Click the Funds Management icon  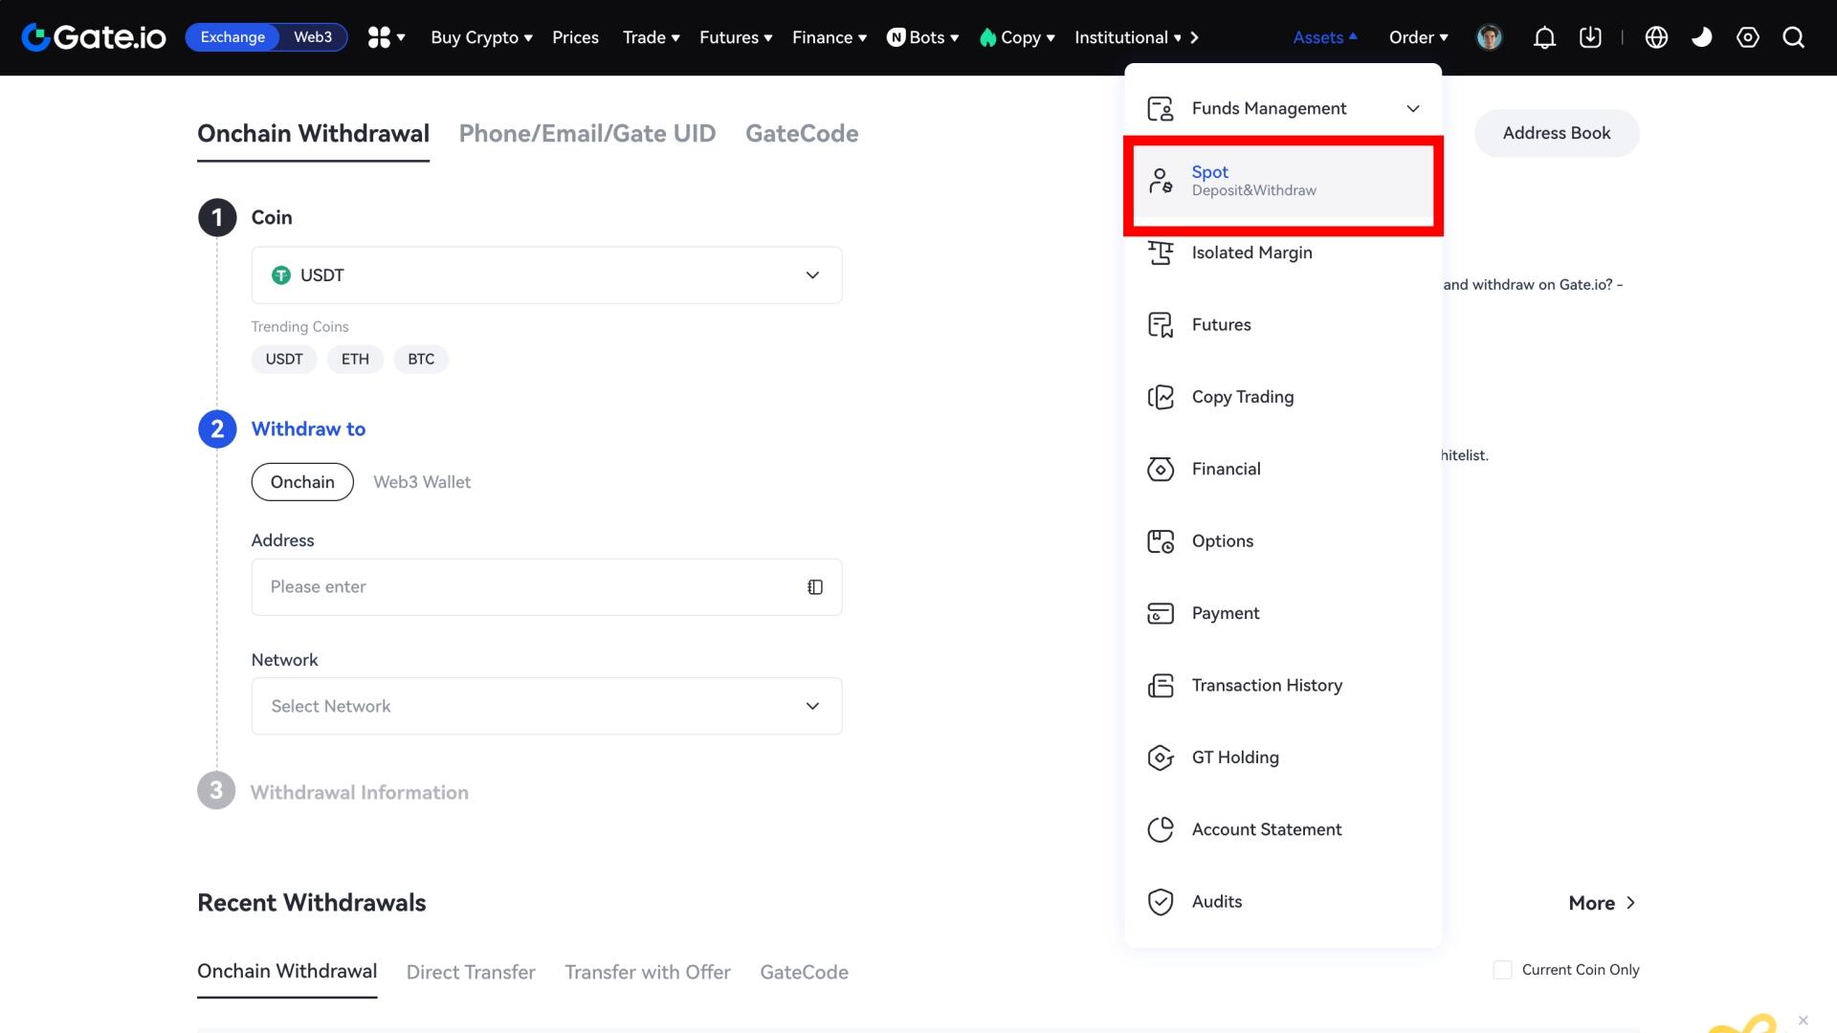(x=1161, y=109)
